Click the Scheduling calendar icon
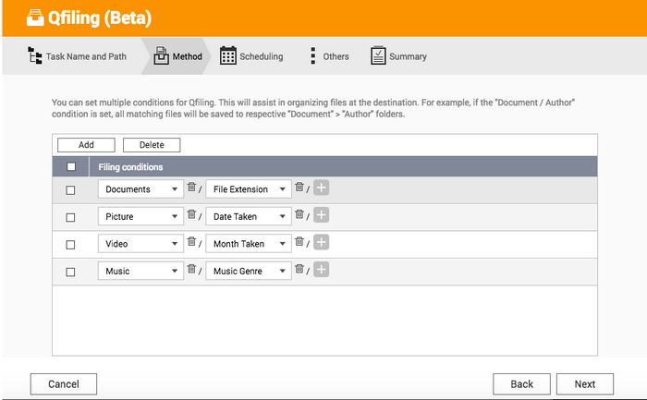The width and height of the screenshot is (647, 400). point(227,55)
